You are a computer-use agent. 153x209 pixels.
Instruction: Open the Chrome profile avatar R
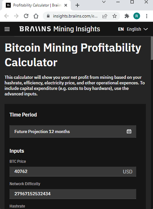(x=137, y=16)
